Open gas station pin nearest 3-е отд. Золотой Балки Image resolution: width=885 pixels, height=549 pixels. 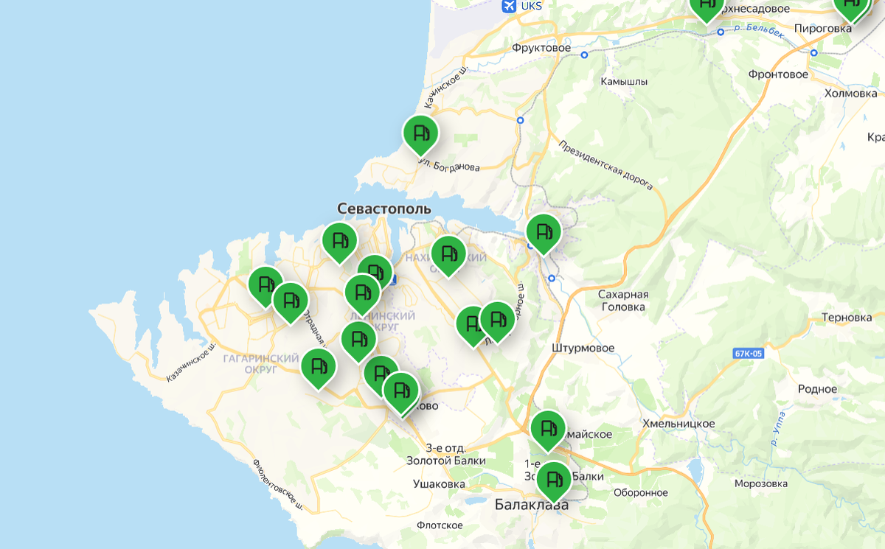401,391
